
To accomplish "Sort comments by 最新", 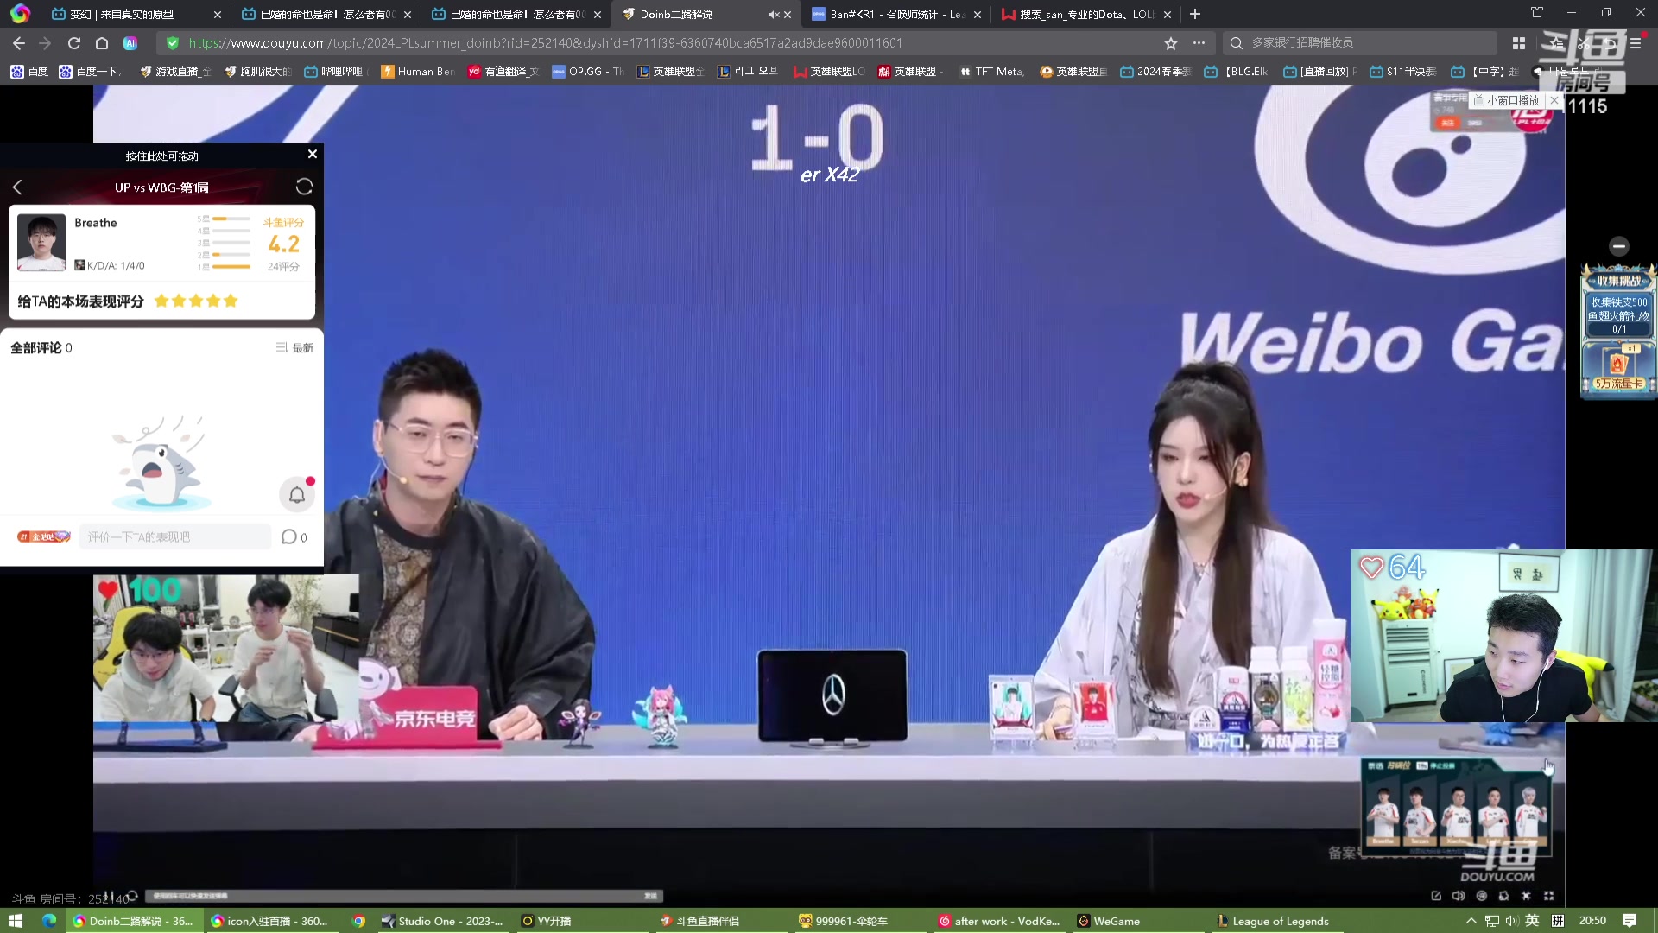I will pos(295,347).
